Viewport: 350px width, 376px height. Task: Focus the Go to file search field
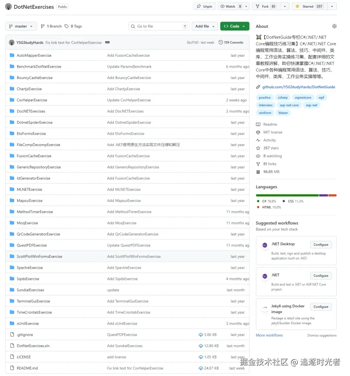point(159,26)
